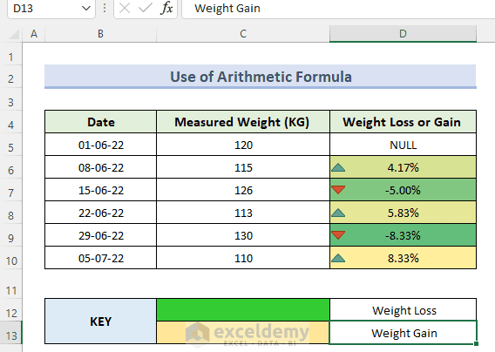
Task: Open the Name Box dropdown arrow
Action: [86, 9]
